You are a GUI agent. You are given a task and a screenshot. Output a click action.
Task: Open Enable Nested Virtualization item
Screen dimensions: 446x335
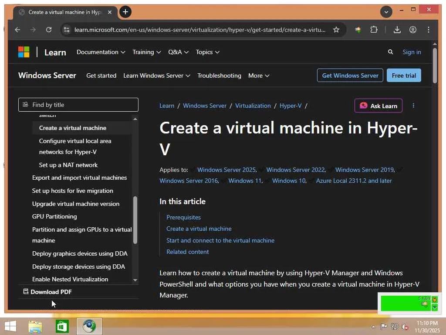(x=70, y=279)
